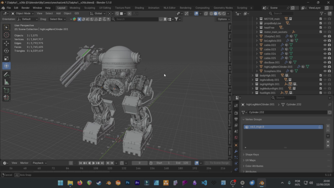Screen dimensions: 334x188
Task: Move vertex group up arrow
Action: 328,142
